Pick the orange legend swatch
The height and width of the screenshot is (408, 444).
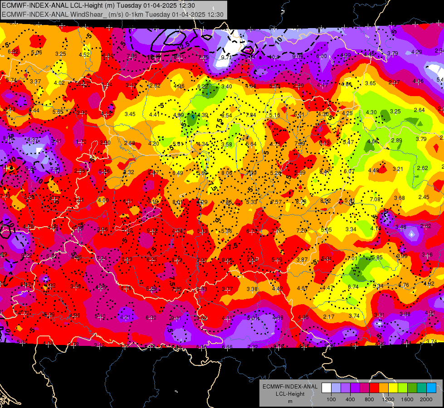point(384,388)
